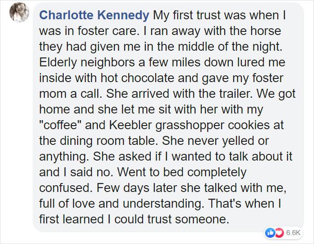Screen dimensions: 314x244
Task: Click the word "neighbors" in the comment text
Action: (x=108, y=62)
